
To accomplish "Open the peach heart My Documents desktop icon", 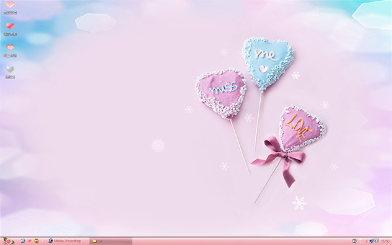I will [x=10, y=7].
